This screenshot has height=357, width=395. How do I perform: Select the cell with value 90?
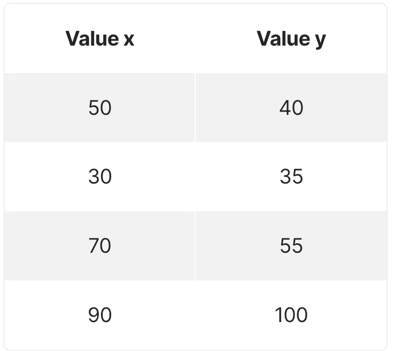pyautogui.click(x=100, y=315)
